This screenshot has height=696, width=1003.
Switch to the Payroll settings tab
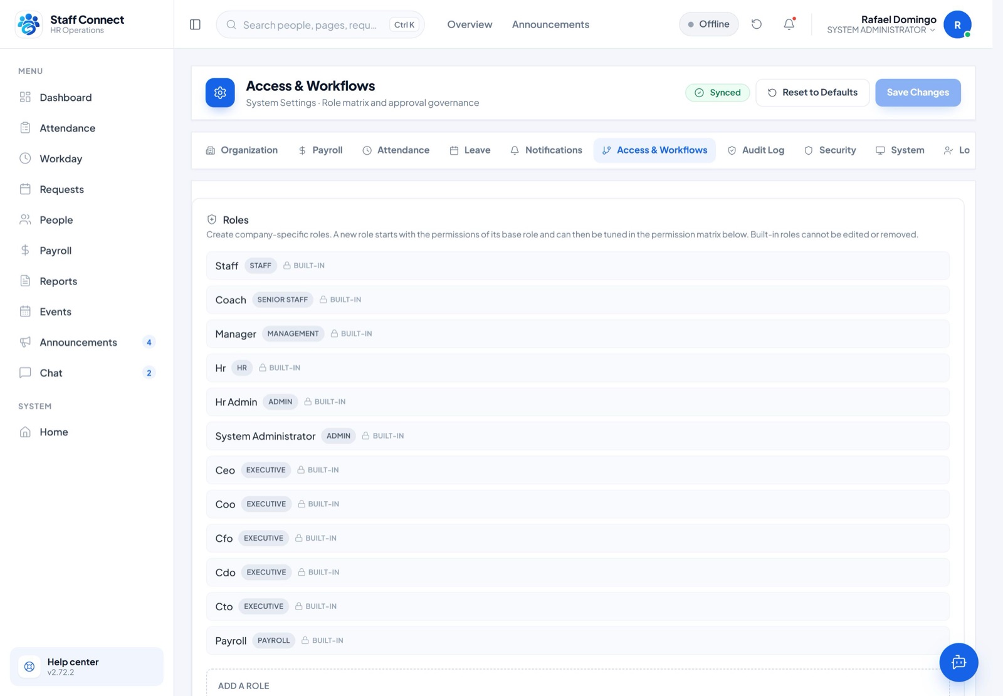tap(320, 150)
